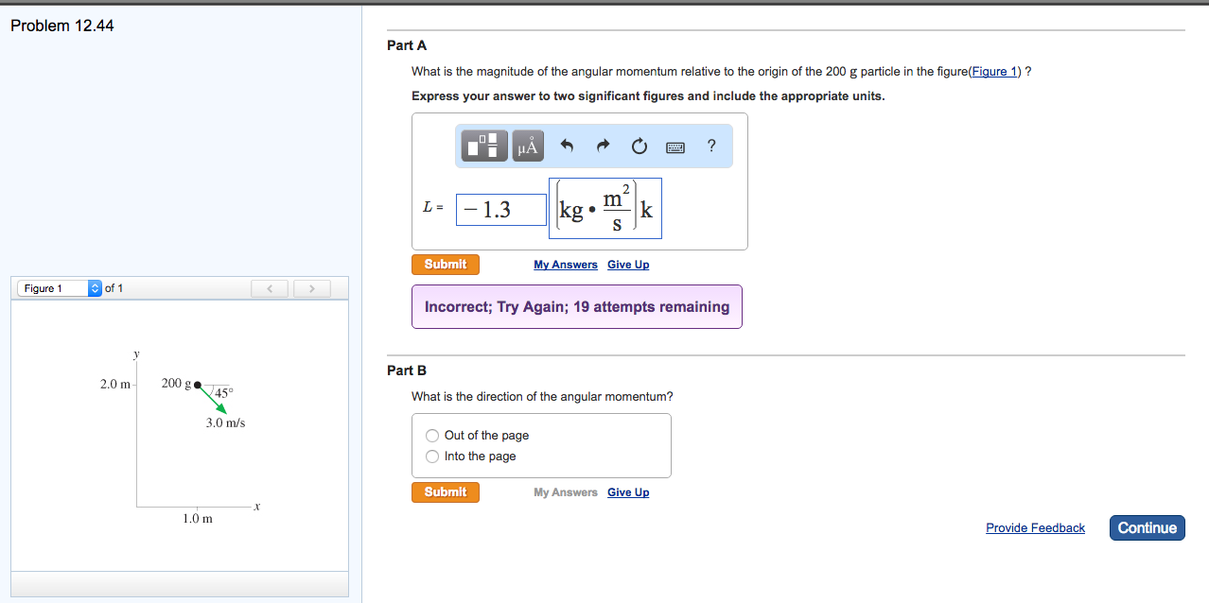
Task: Click the redo arrow icon
Action: [x=604, y=146]
